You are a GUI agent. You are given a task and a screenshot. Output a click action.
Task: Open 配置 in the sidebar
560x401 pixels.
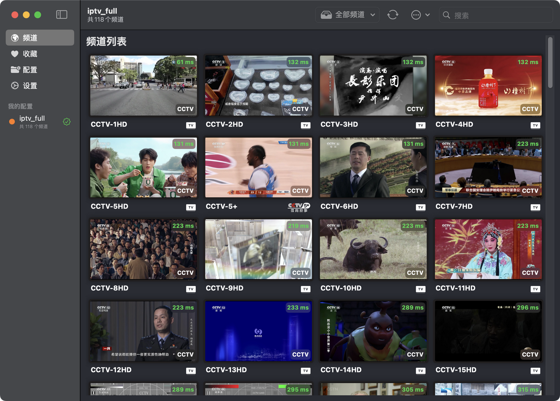(x=40, y=69)
